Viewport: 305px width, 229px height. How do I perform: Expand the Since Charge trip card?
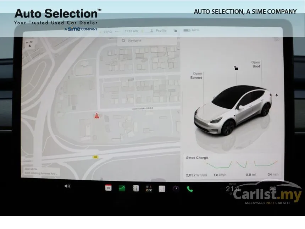(x=232, y=167)
